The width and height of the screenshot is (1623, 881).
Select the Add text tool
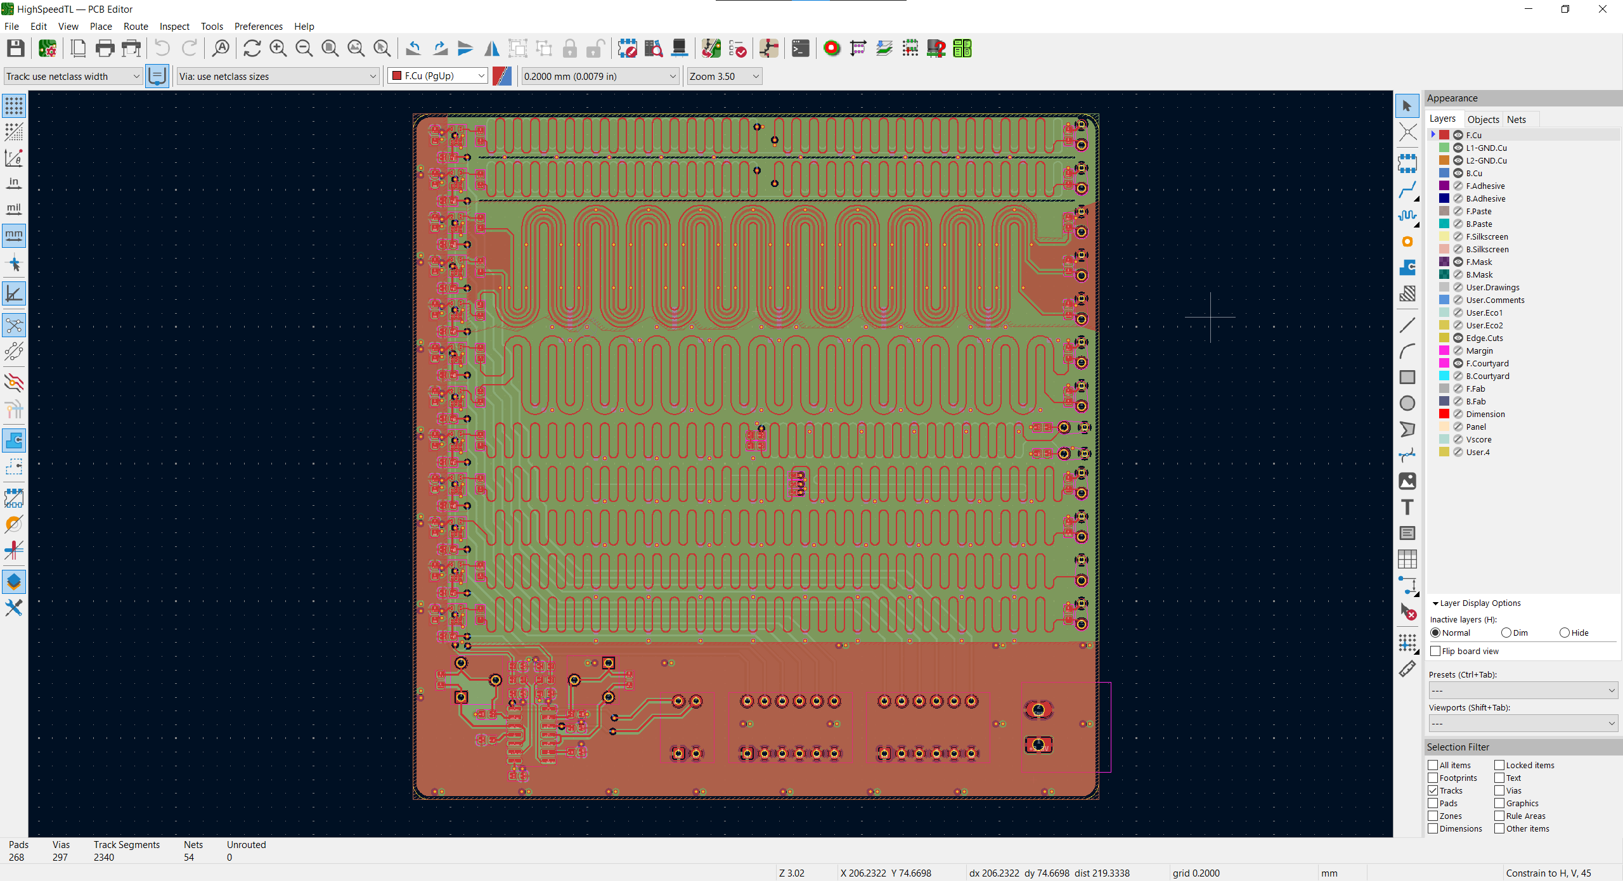1407,508
